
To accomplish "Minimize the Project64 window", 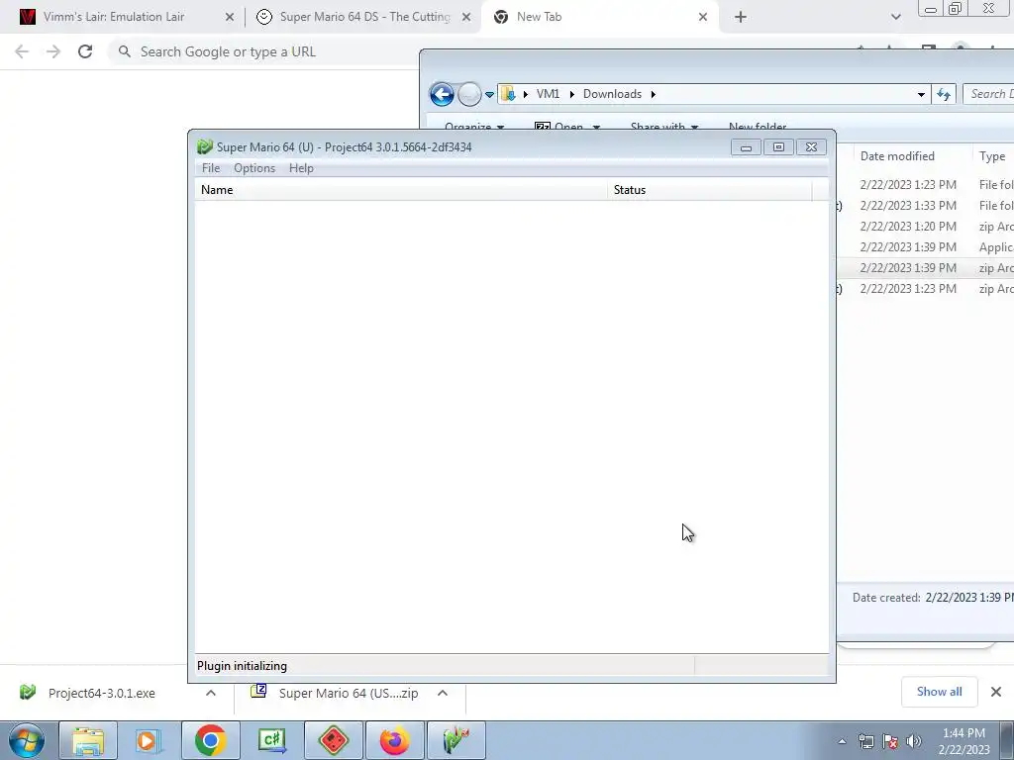I will pos(746,148).
